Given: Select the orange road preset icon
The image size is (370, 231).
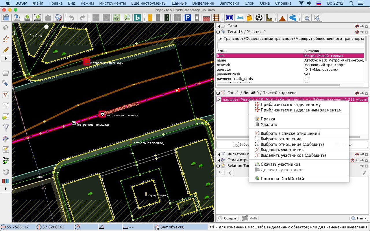Looking at the screenshot, I should point(150,18).
